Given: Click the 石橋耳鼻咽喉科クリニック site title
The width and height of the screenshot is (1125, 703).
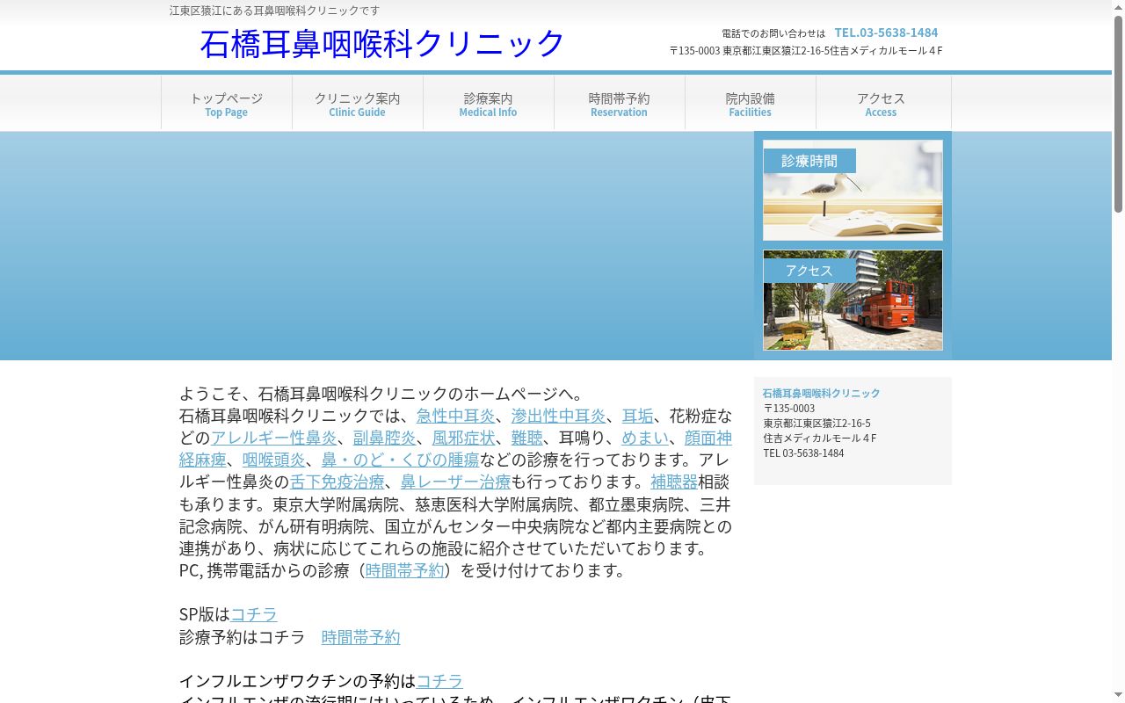Looking at the screenshot, I should [x=382, y=43].
